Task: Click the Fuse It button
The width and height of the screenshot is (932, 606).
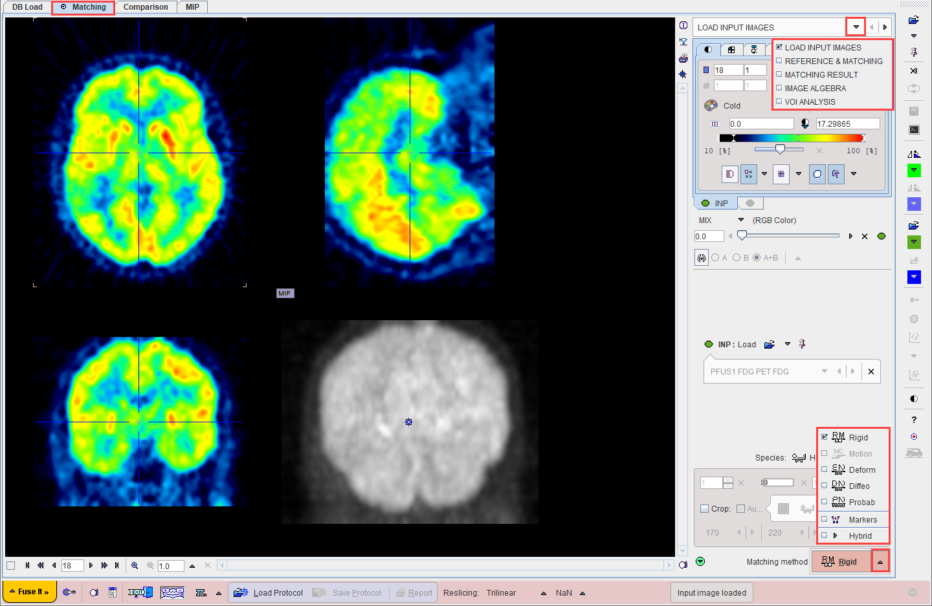Action: [30, 592]
